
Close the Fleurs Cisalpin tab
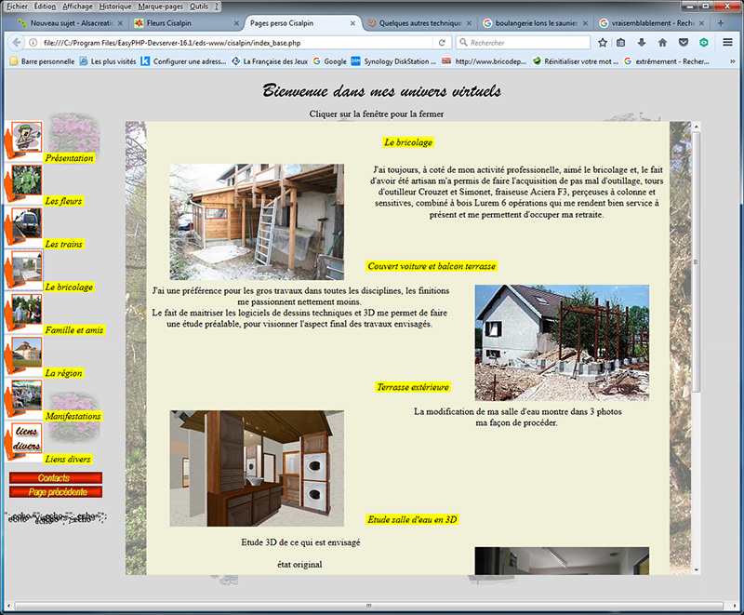point(236,23)
